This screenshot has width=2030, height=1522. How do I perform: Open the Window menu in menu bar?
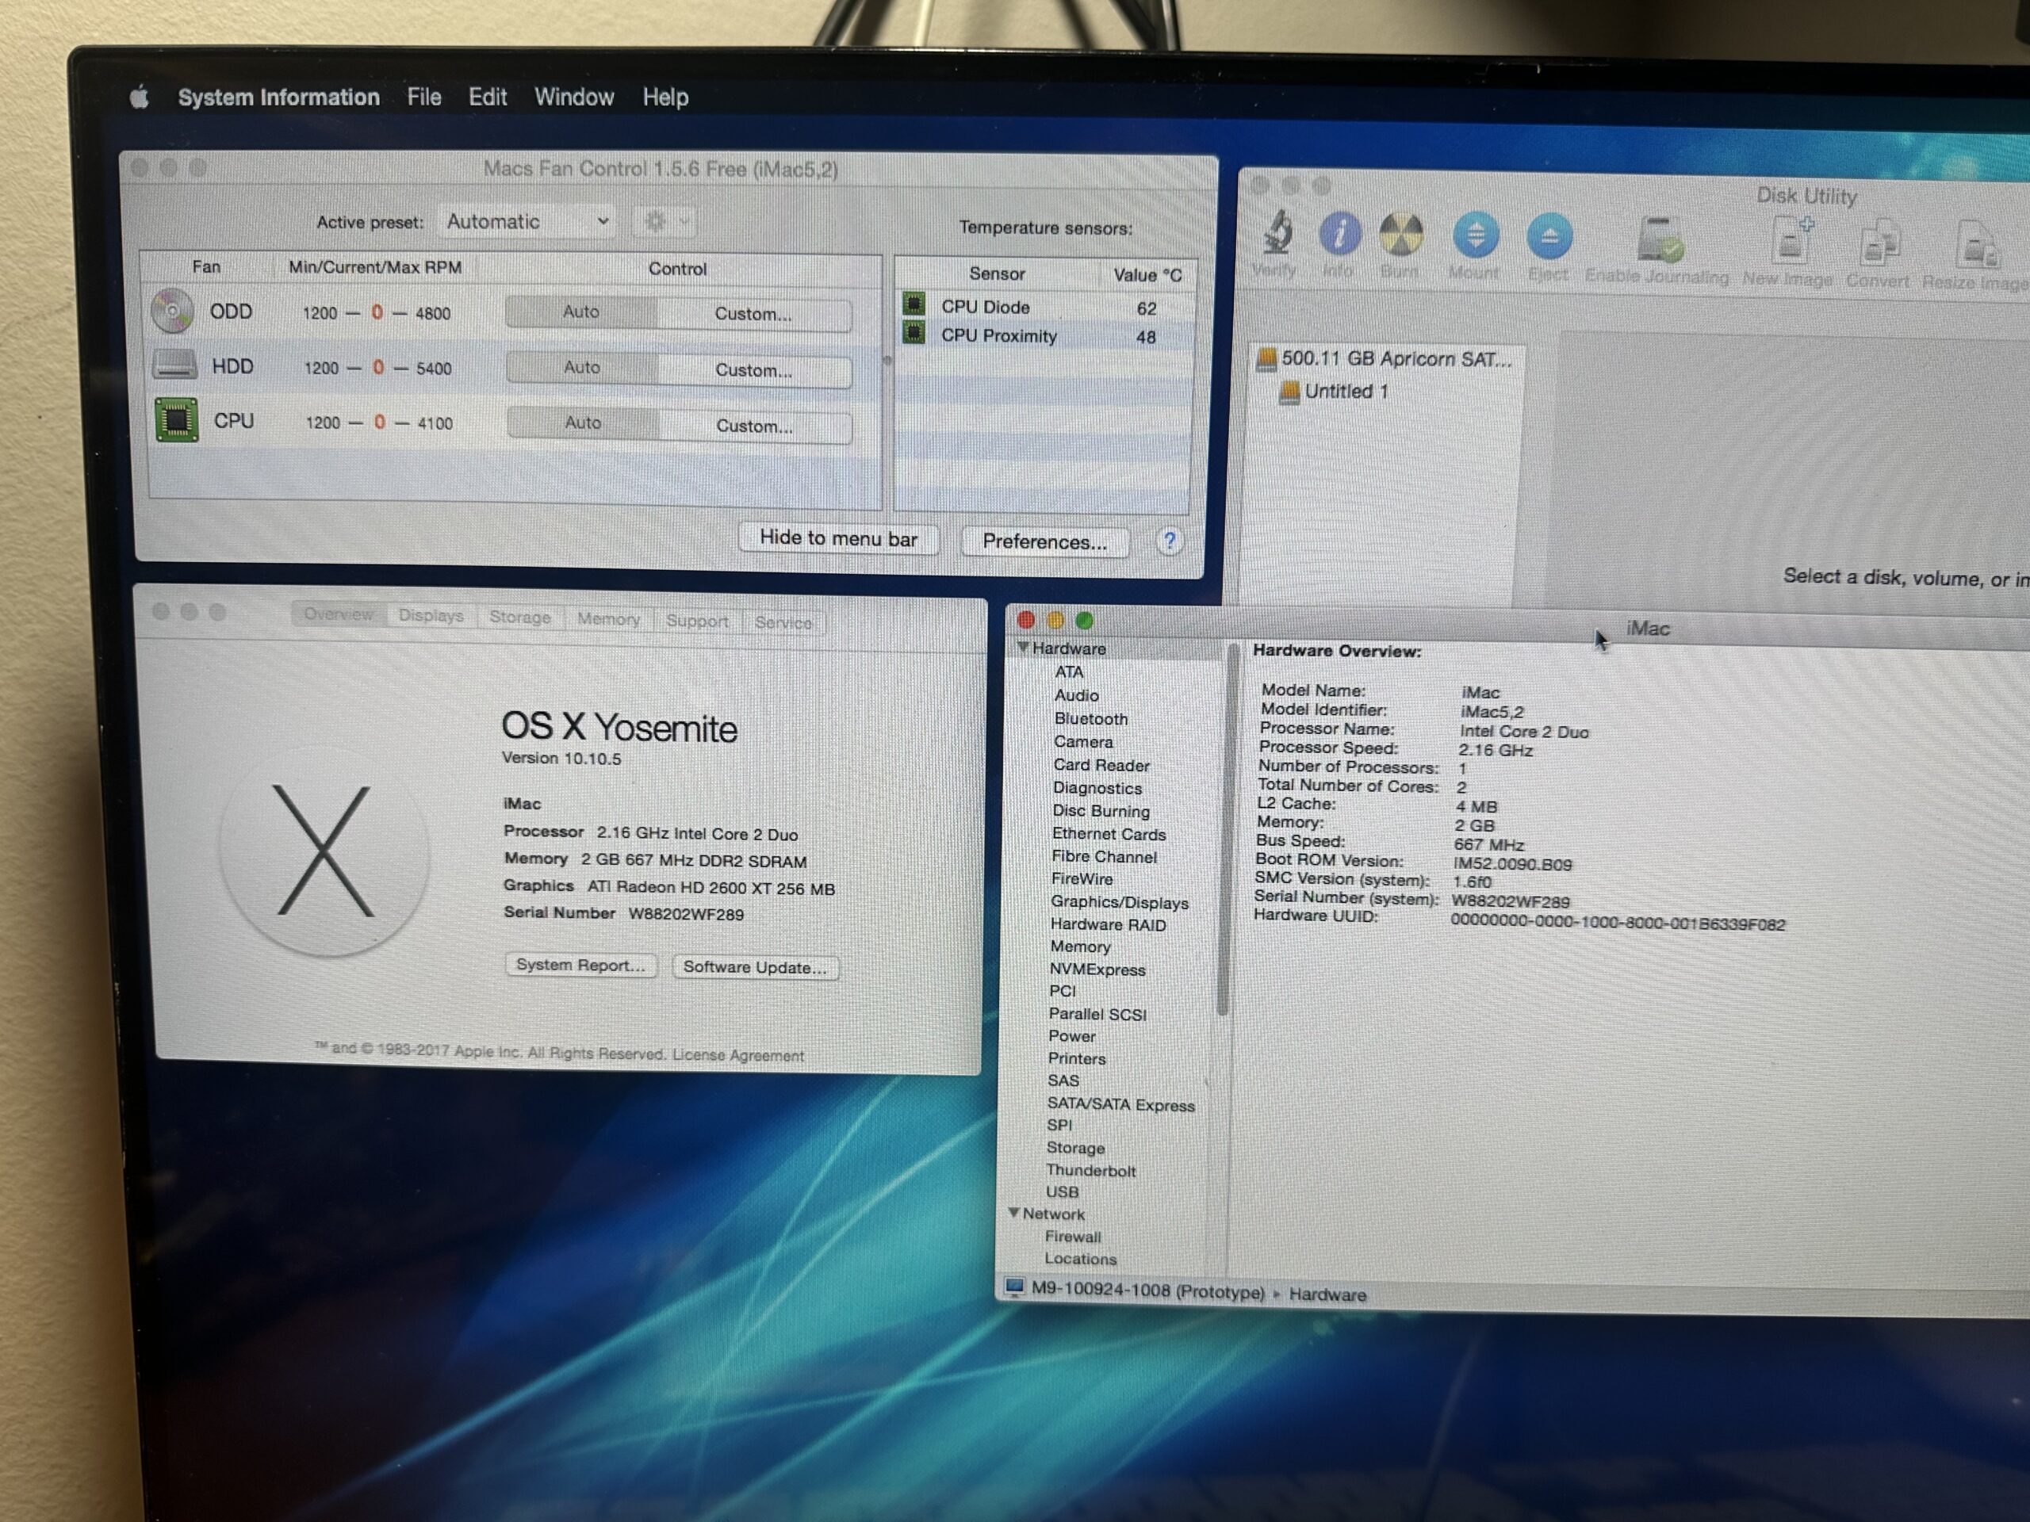pyautogui.click(x=573, y=98)
